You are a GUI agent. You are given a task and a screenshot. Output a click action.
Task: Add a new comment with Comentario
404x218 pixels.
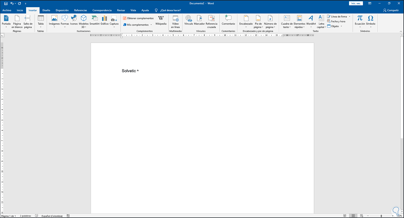point(228,20)
